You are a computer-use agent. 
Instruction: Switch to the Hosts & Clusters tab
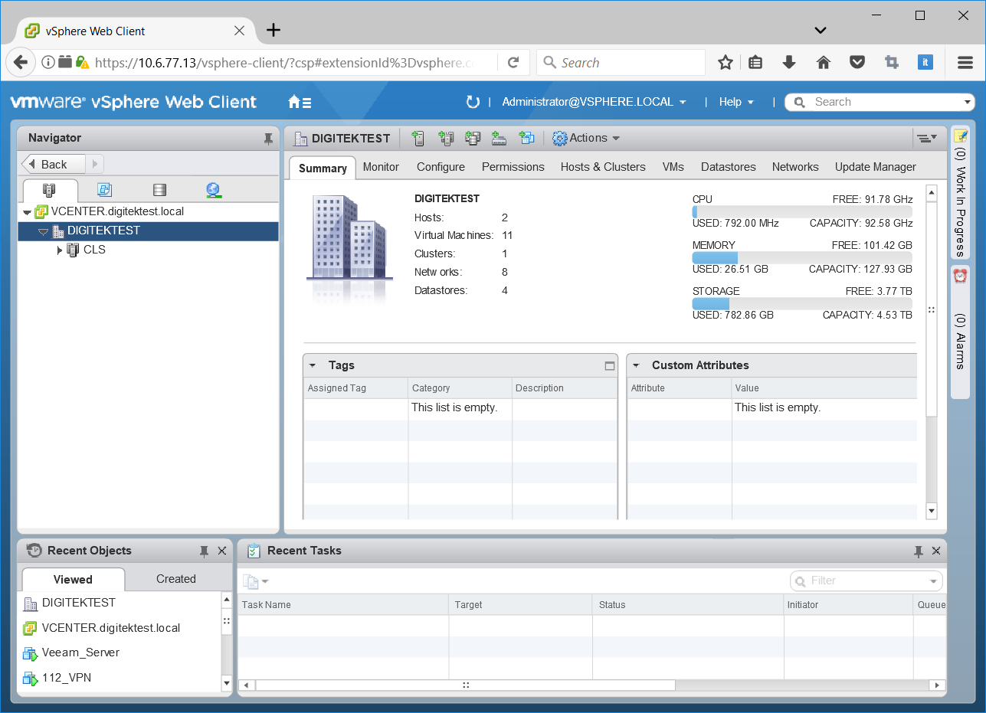pos(603,167)
